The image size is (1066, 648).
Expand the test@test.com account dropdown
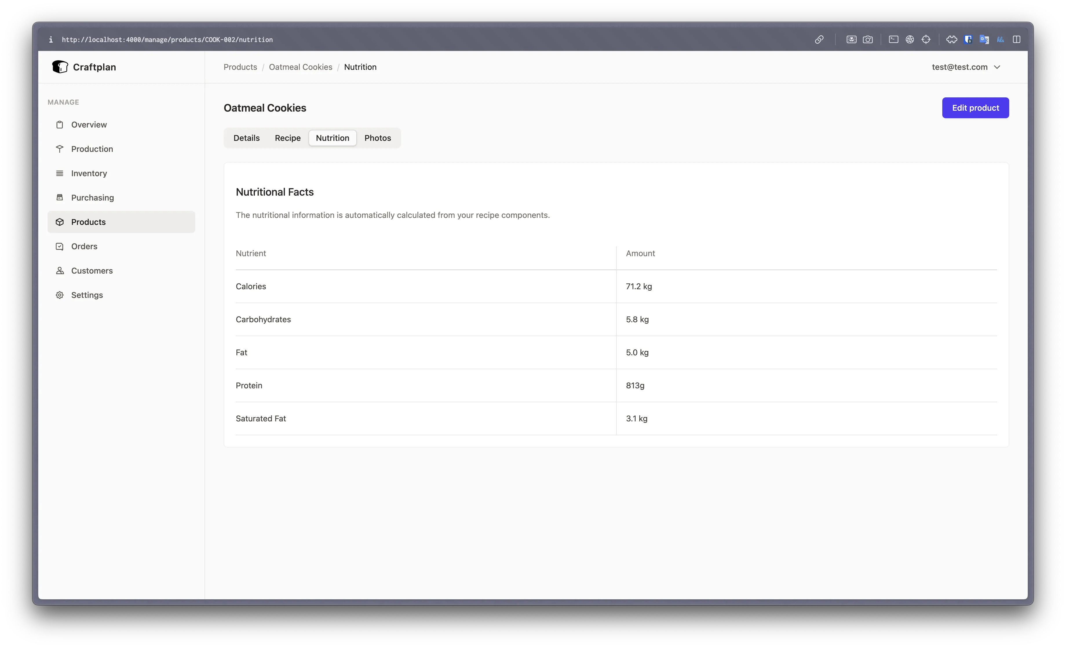[966, 67]
